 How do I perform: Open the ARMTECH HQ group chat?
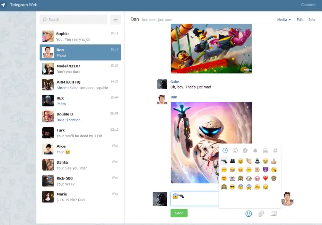tap(80, 85)
